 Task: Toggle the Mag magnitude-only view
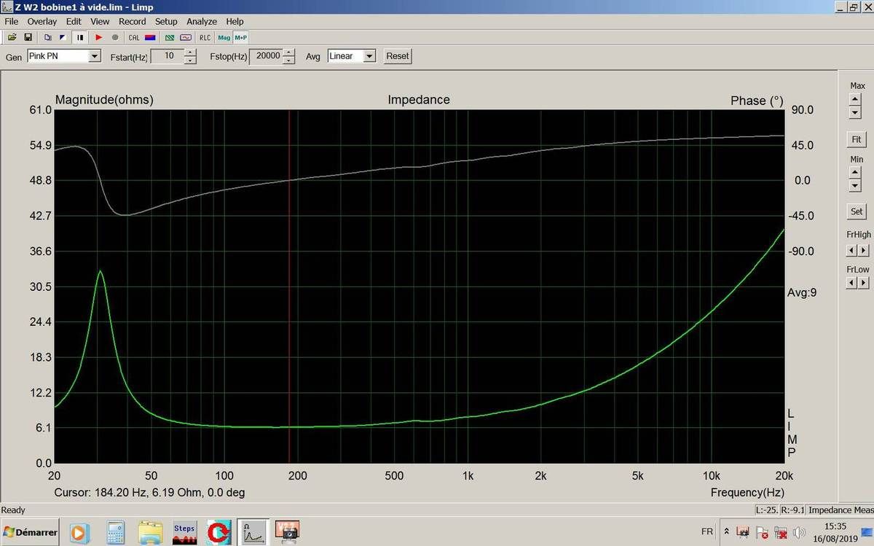(x=224, y=37)
